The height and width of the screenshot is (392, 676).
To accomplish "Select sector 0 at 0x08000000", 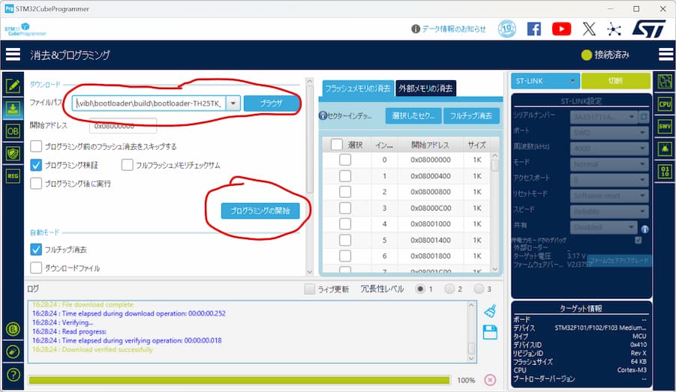I will (345, 160).
